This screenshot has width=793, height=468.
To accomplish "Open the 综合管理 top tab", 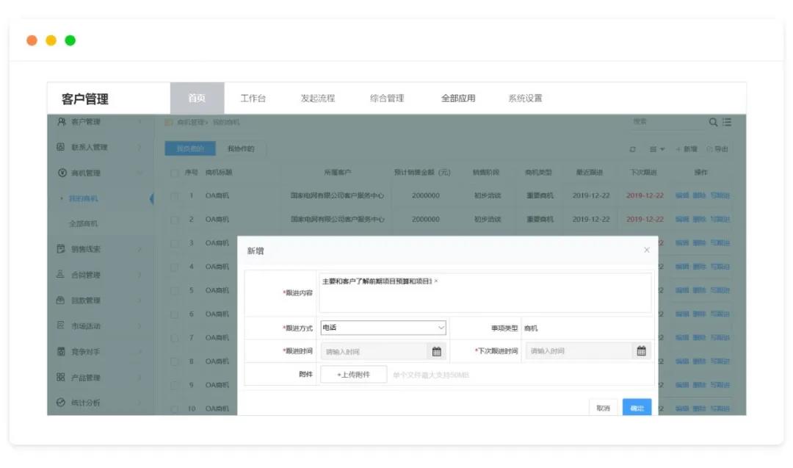I will pos(387,98).
